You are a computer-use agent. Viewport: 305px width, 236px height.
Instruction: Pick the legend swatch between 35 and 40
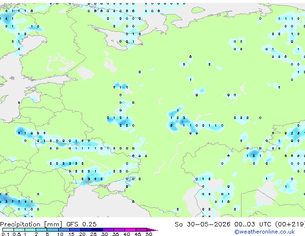point(119,230)
